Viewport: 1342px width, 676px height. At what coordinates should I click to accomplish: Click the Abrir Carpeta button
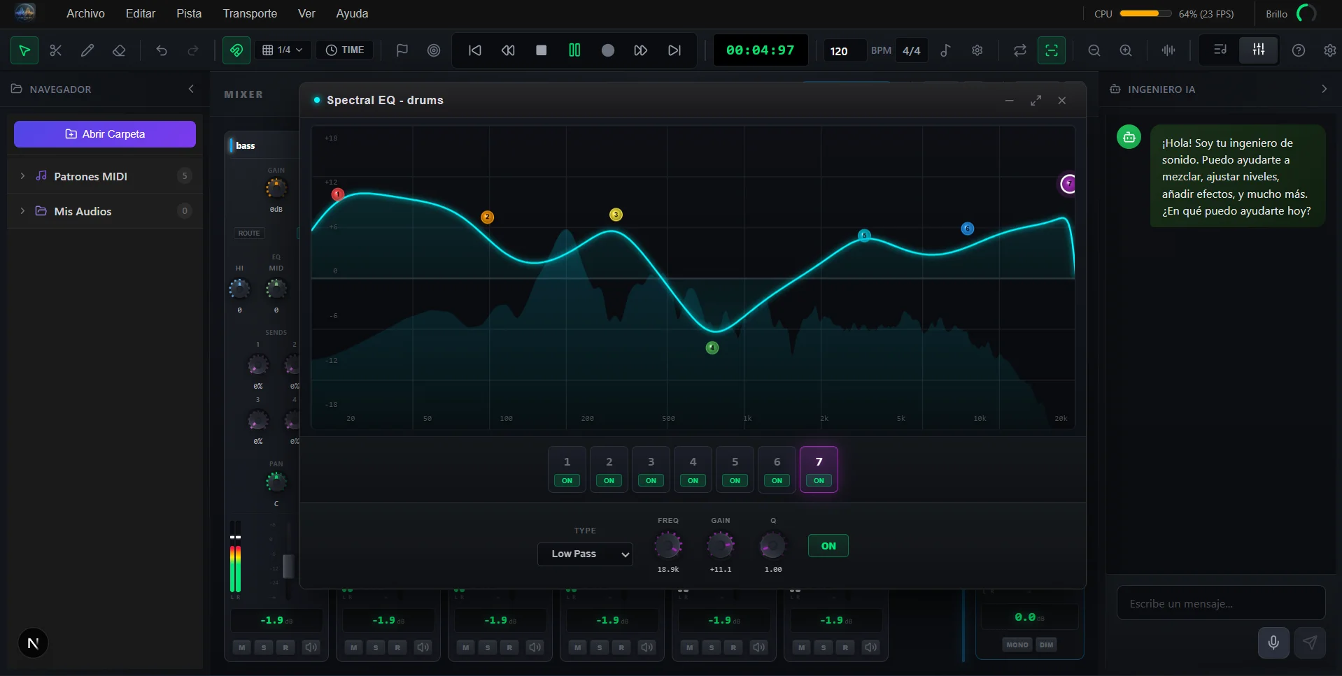coord(105,134)
